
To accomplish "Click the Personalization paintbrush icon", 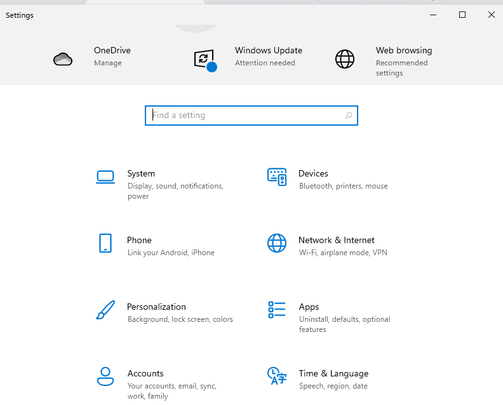I will (x=105, y=310).
